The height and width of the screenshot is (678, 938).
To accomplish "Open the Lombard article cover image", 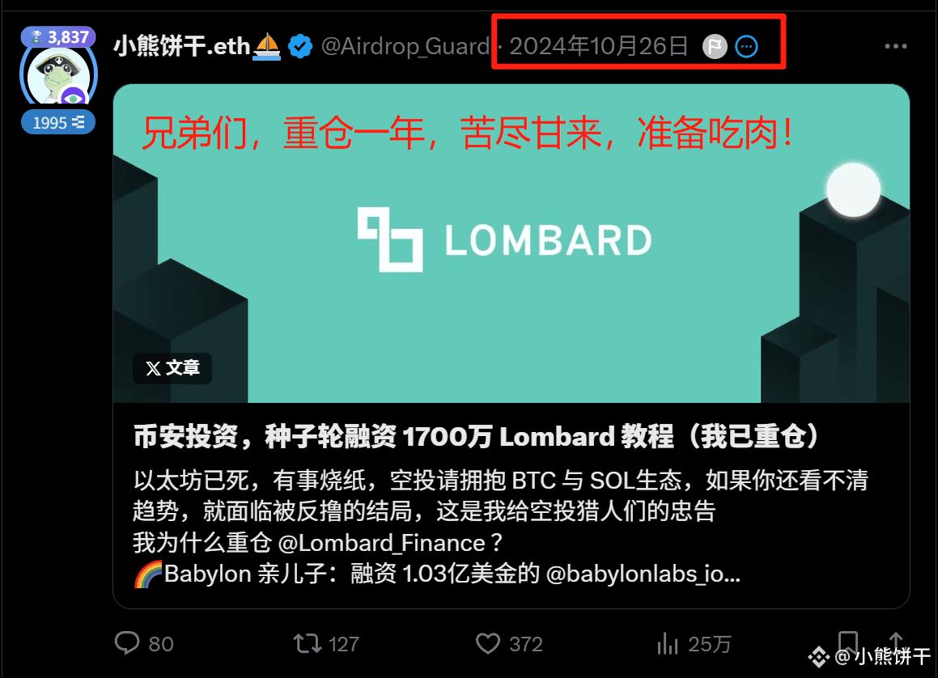I will pos(511,244).
